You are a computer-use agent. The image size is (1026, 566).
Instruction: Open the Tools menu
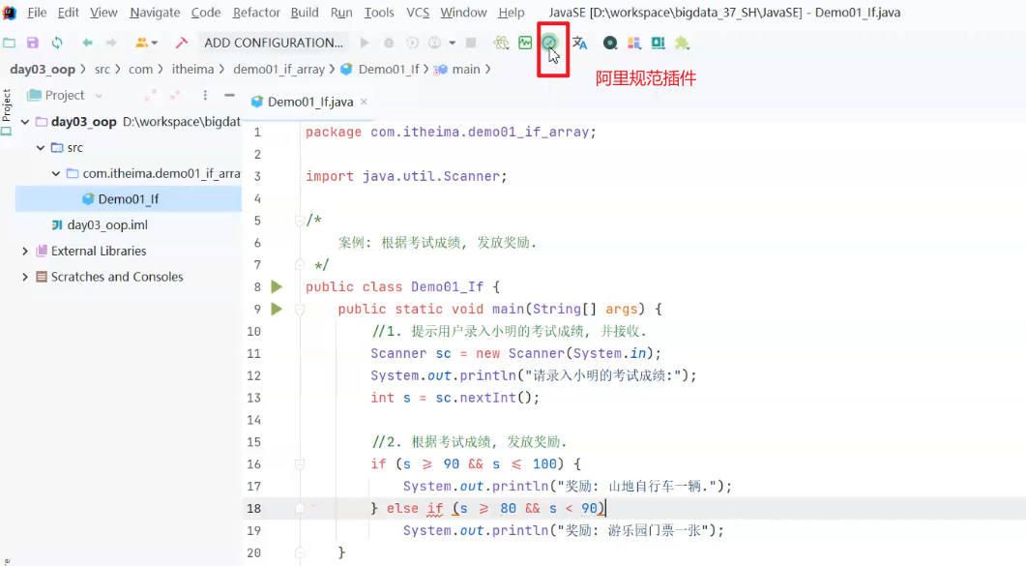tap(379, 13)
